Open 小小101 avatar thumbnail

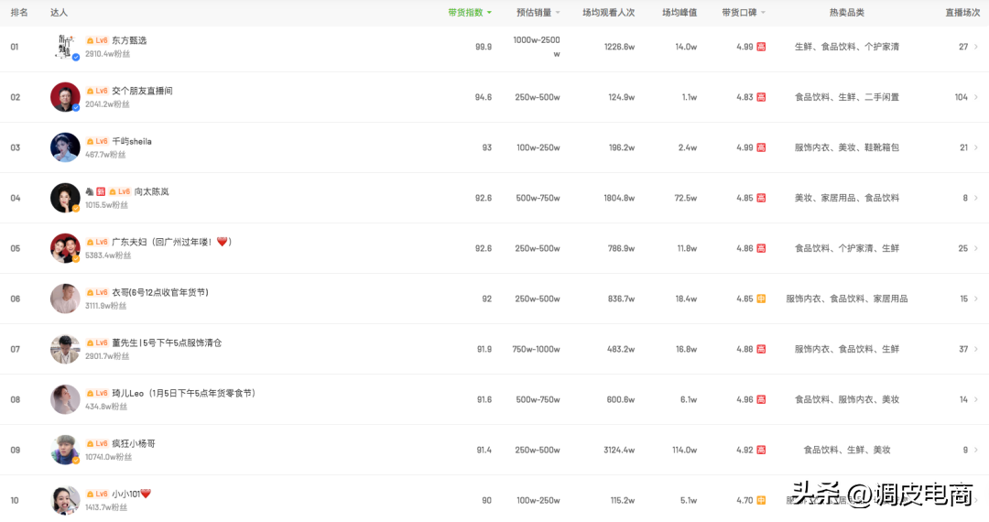[x=65, y=501]
